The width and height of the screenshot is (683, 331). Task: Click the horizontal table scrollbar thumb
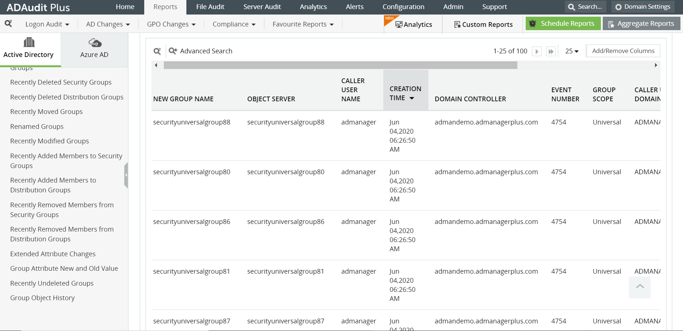click(340, 65)
